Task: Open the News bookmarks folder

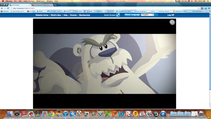Action: [x=90, y=11]
